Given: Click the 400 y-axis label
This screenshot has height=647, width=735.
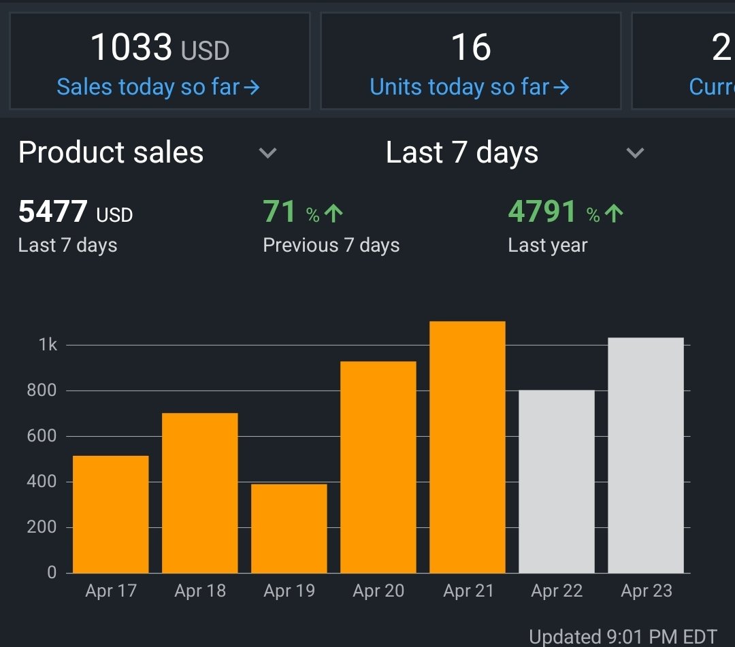Looking at the screenshot, I should pyautogui.click(x=42, y=481).
